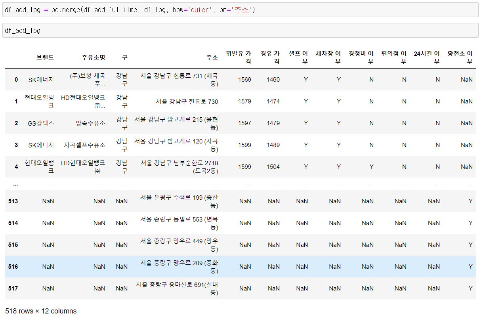This screenshot has height=321, width=483.
Task: Select the 경정비 여부 column header
Action: click(361, 57)
